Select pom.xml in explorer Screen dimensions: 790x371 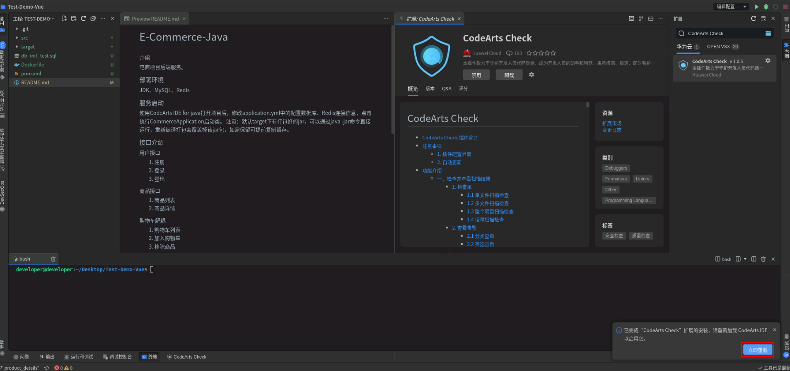[x=64, y=74]
